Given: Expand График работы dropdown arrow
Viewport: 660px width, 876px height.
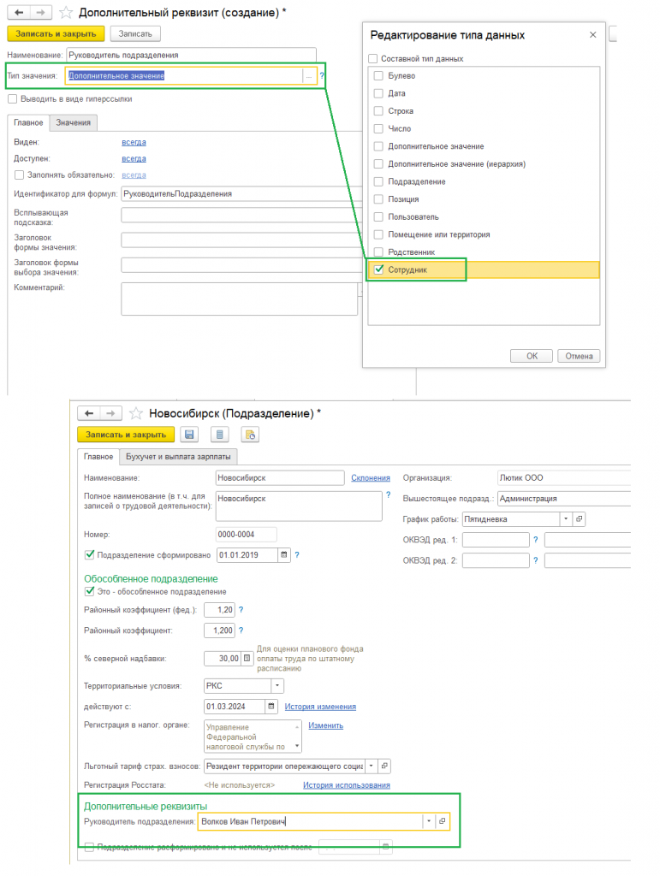Looking at the screenshot, I should coord(566,519).
